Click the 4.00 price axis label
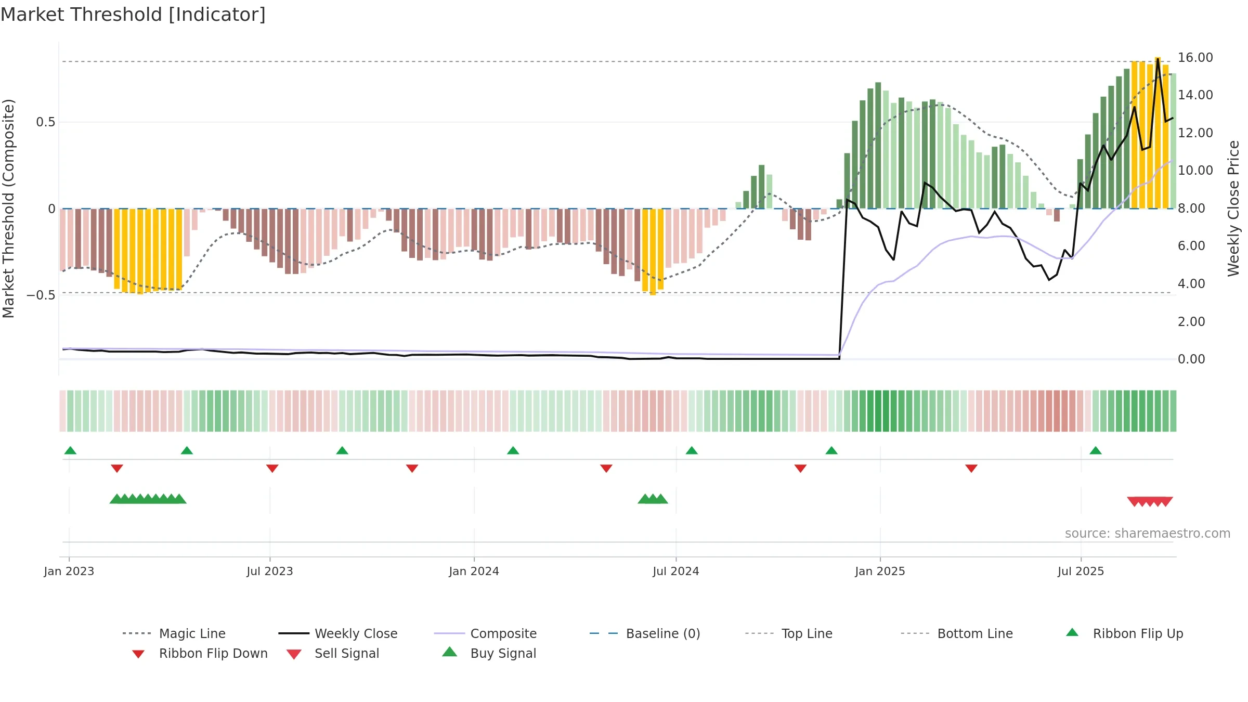The height and width of the screenshot is (702, 1248). (x=1191, y=284)
